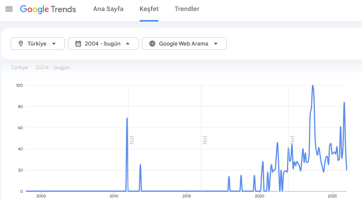The height and width of the screenshot is (199, 362).
Task: Click the Not marker near 2022
Action: [292, 140]
